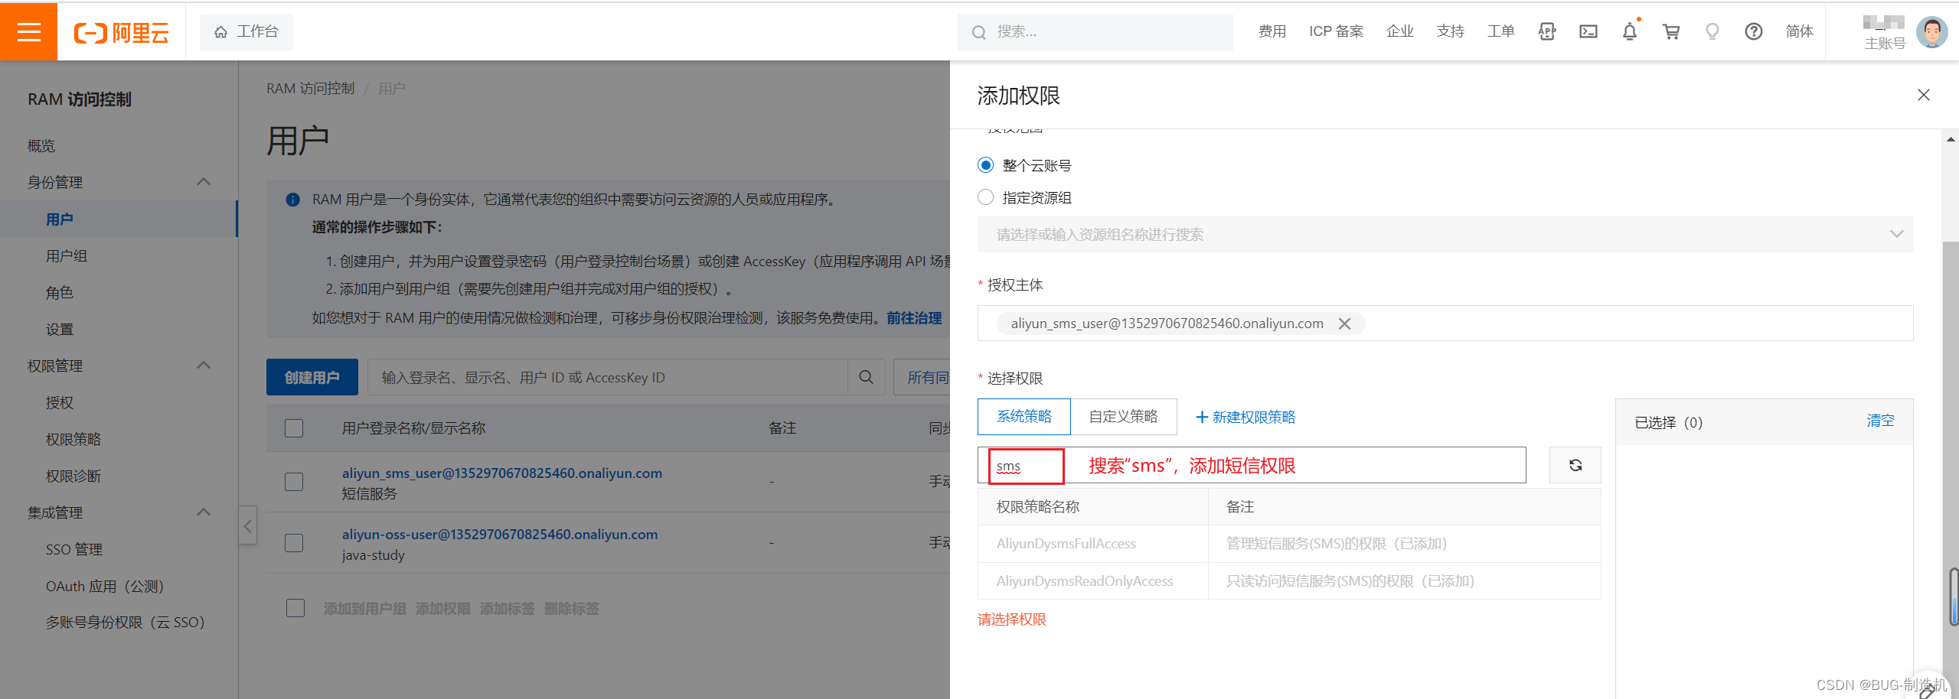Click the top search field
This screenshot has width=1959, height=699.
click(x=1095, y=31)
